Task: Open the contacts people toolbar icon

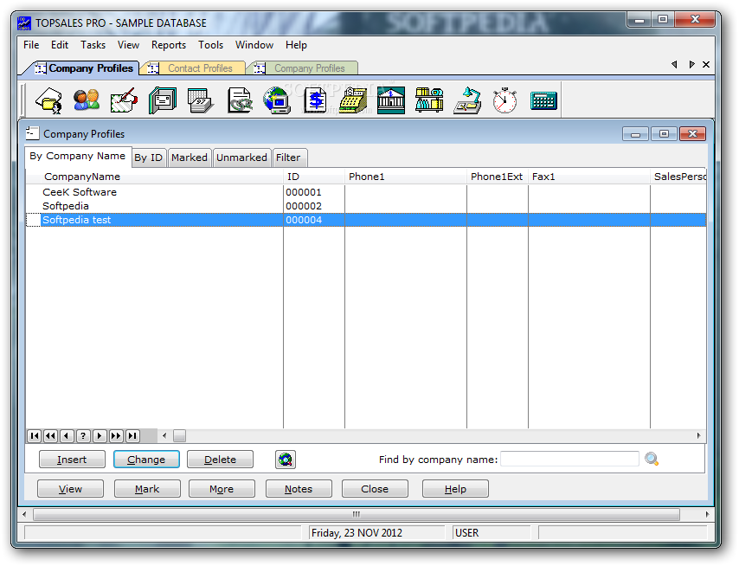Action: click(x=87, y=100)
